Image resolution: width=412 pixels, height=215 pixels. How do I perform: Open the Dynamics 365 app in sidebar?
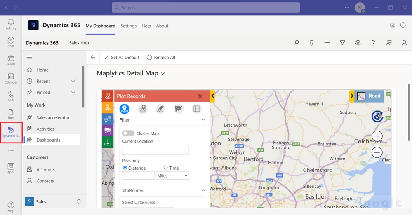(11, 132)
